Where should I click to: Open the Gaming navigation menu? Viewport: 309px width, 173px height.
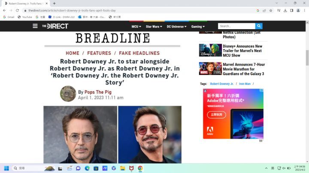pos(198,27)
